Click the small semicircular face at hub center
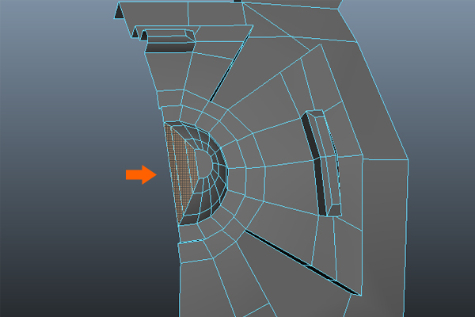The width and height of the screenshot is (475, 317). point(204,163)
